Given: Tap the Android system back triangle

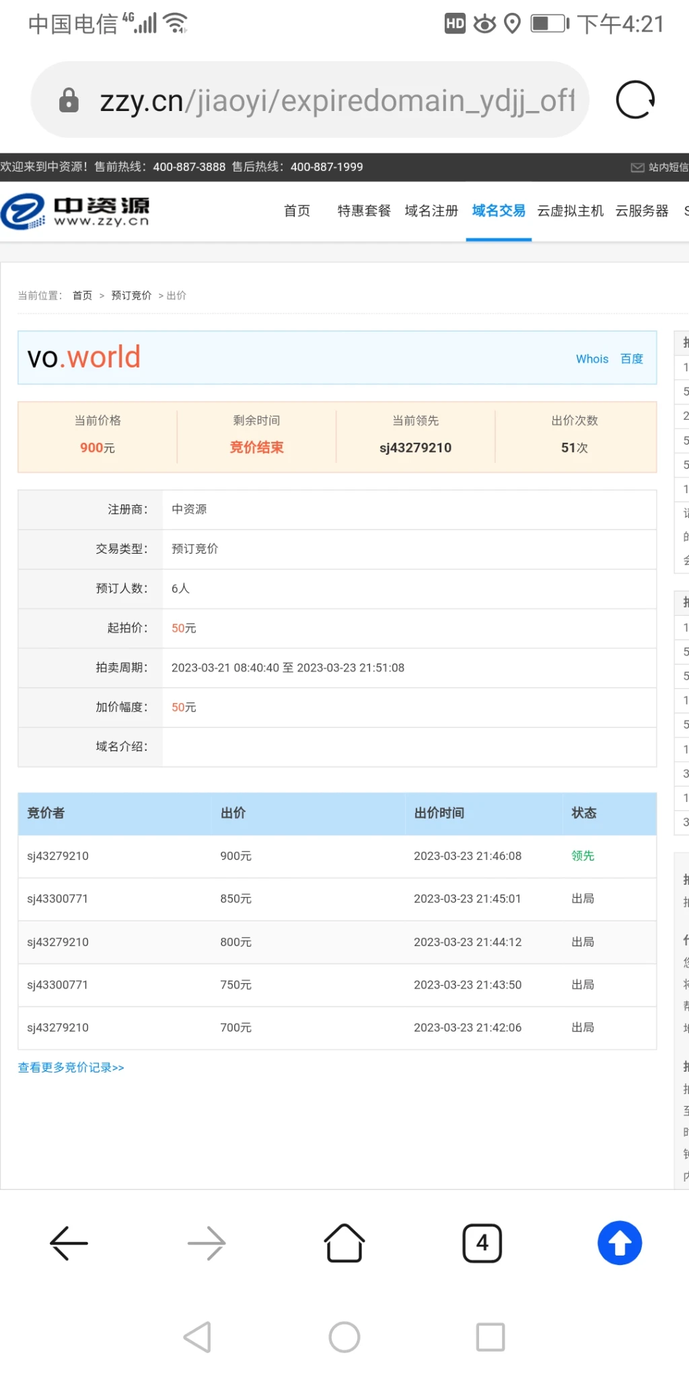Looking at the screenshot, I should tap(198, 1337).
